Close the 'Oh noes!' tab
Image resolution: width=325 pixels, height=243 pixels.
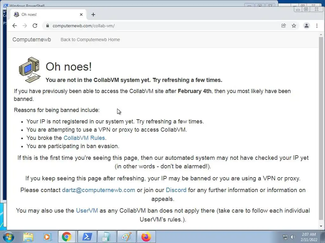coord(81,15)
